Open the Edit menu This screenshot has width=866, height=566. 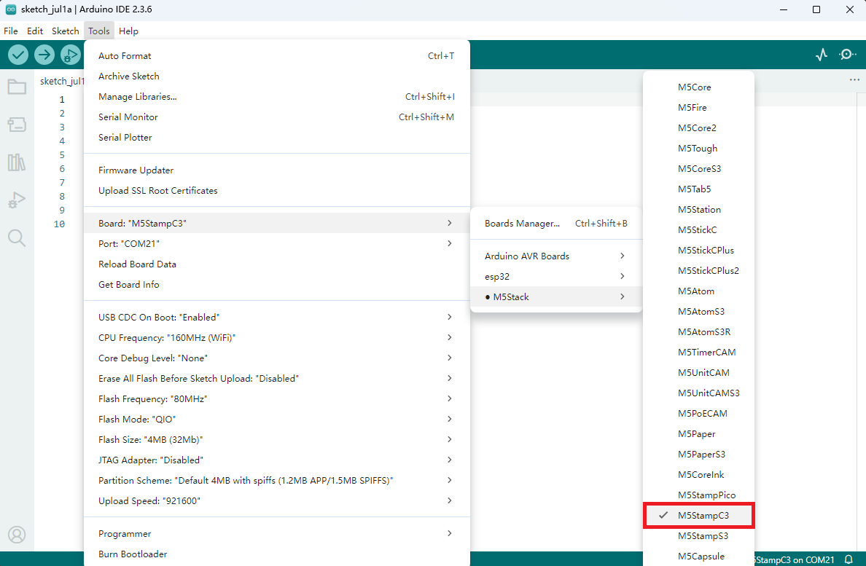tap(35, 31)
